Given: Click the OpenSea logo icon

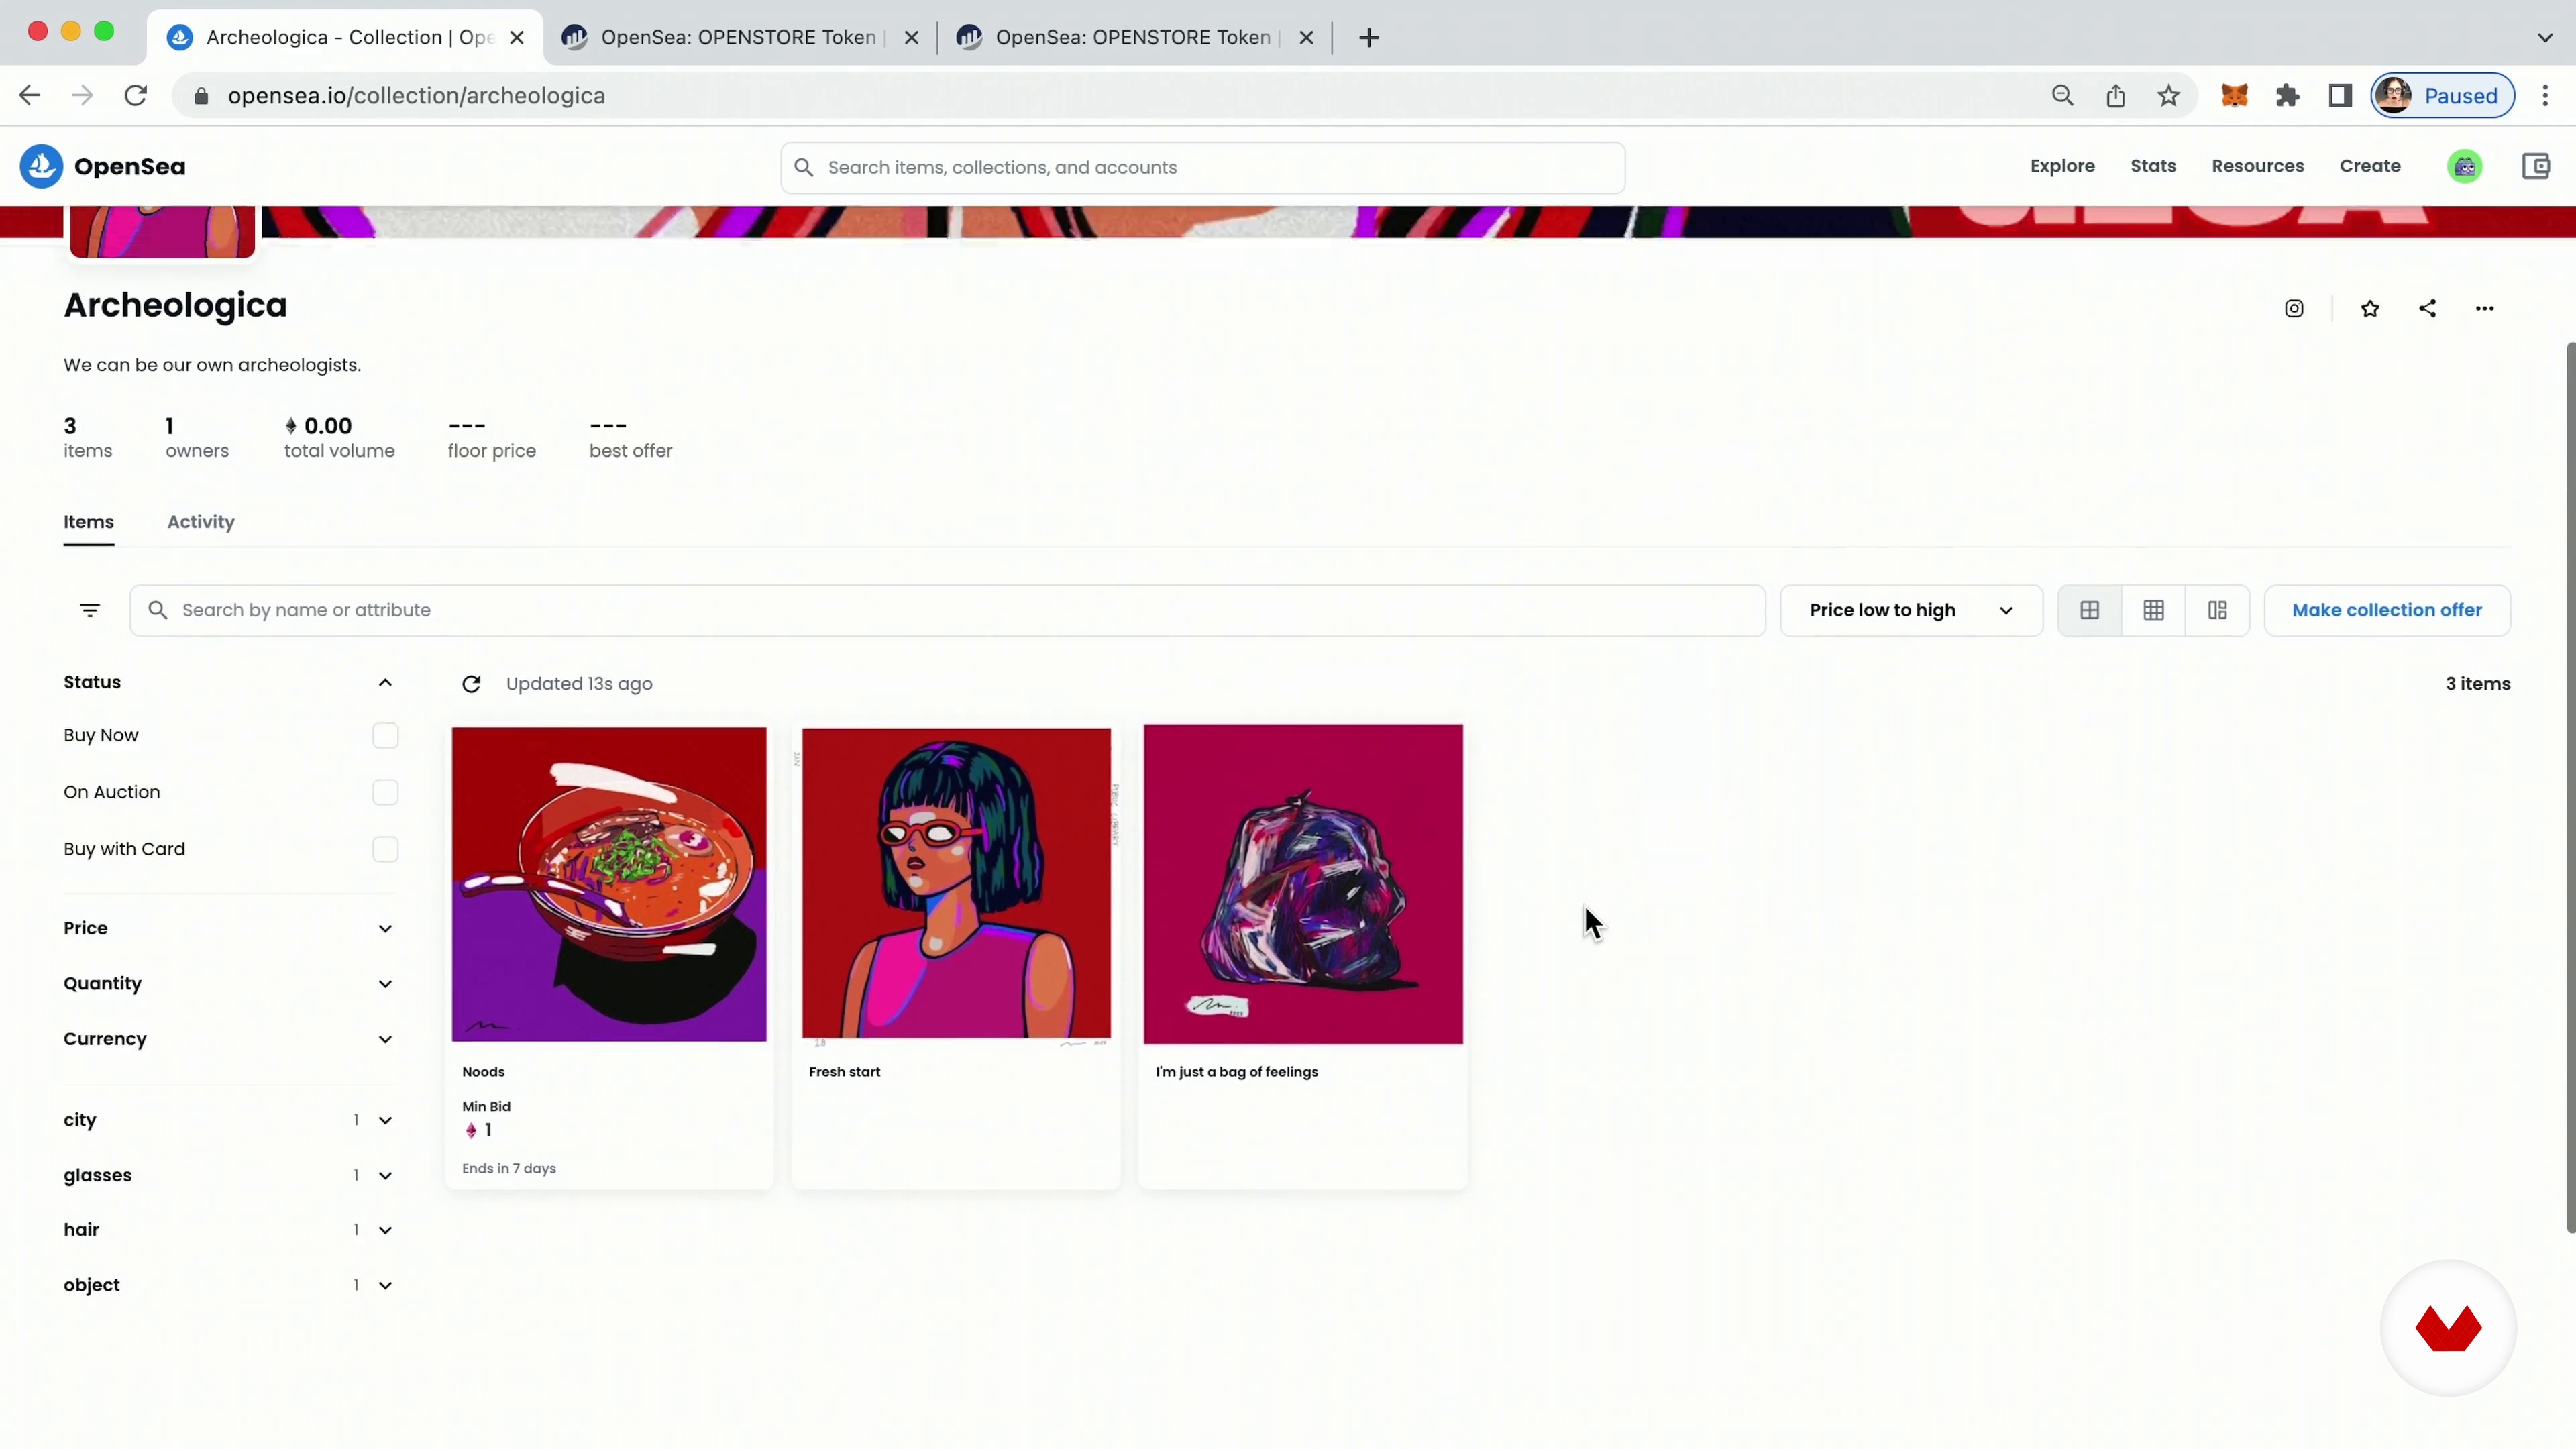Looking at the screenshot, I should (41, 166).
